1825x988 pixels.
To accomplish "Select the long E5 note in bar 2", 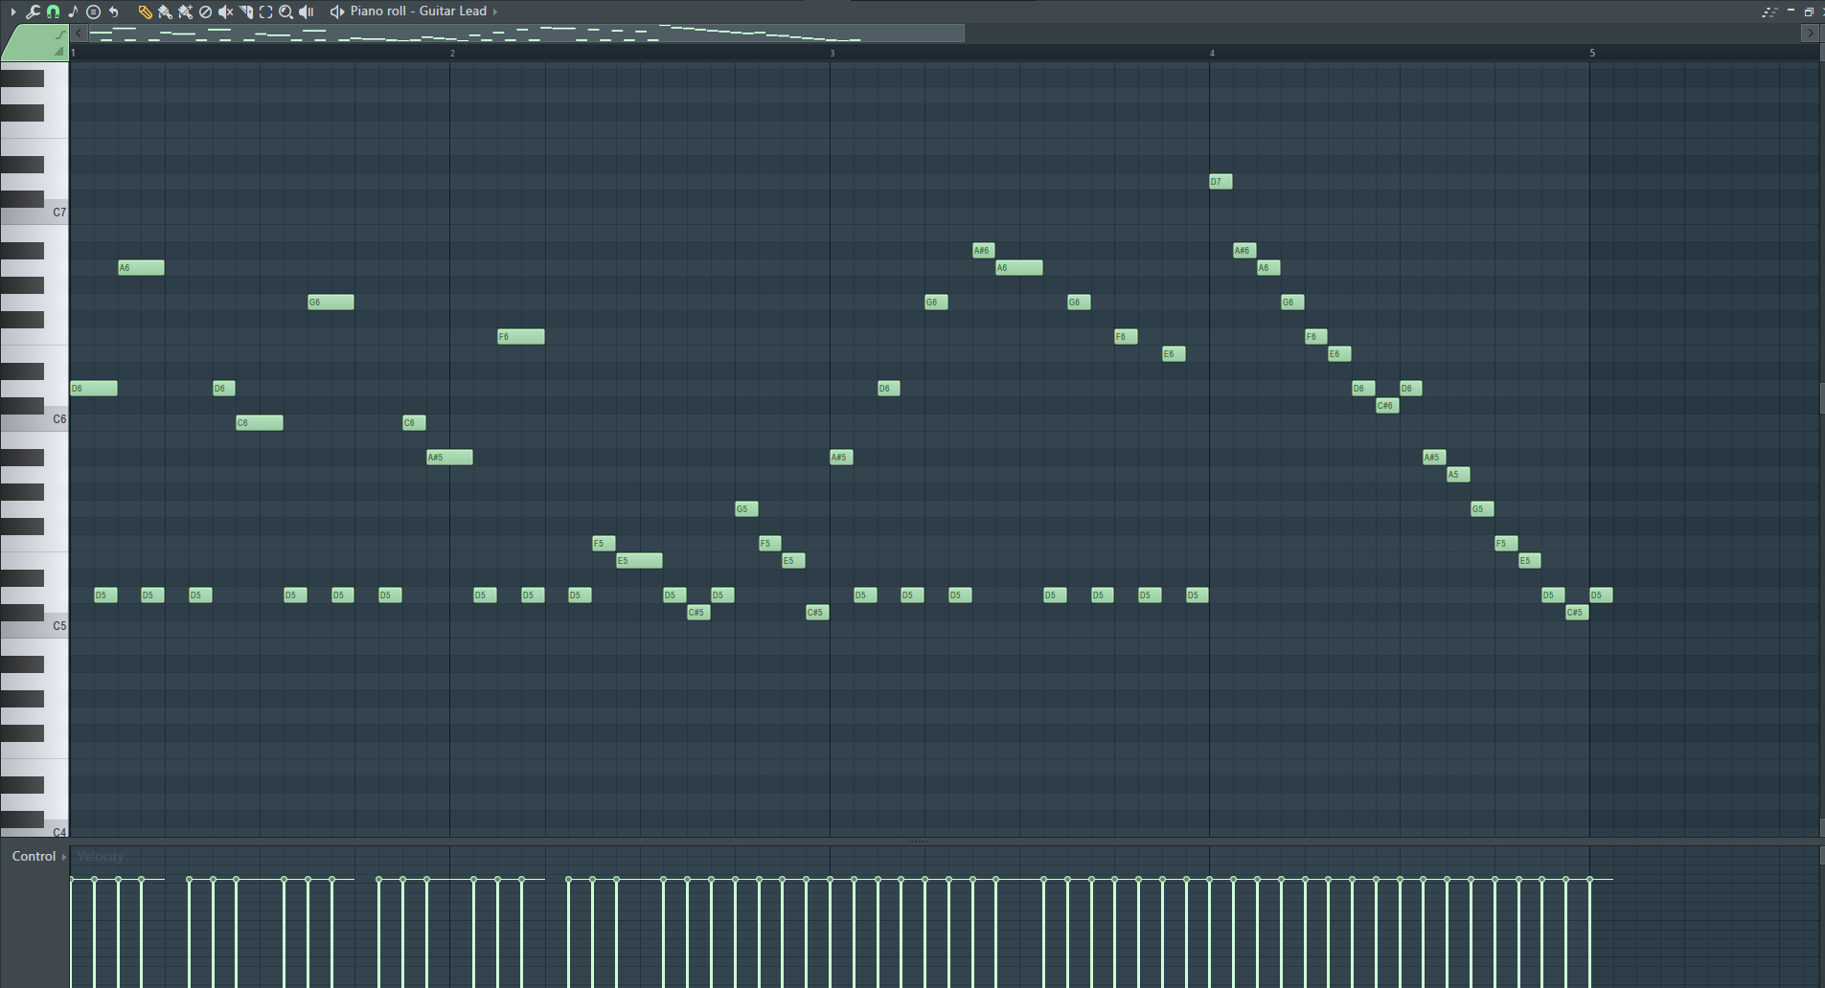I will coord(639,560).
